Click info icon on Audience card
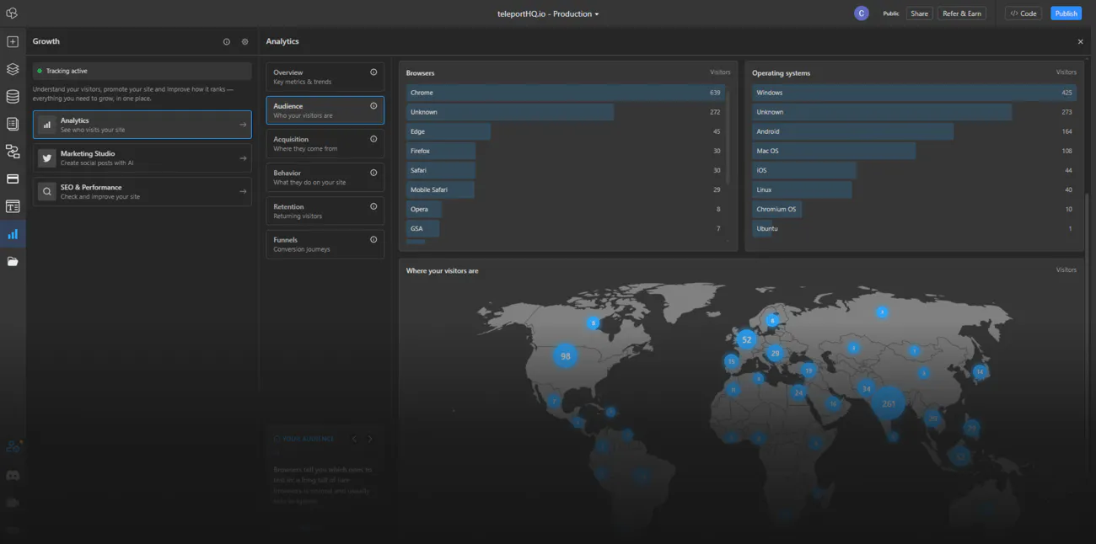The width and height of the screenshot is (1096, 544). coord(373,106)
